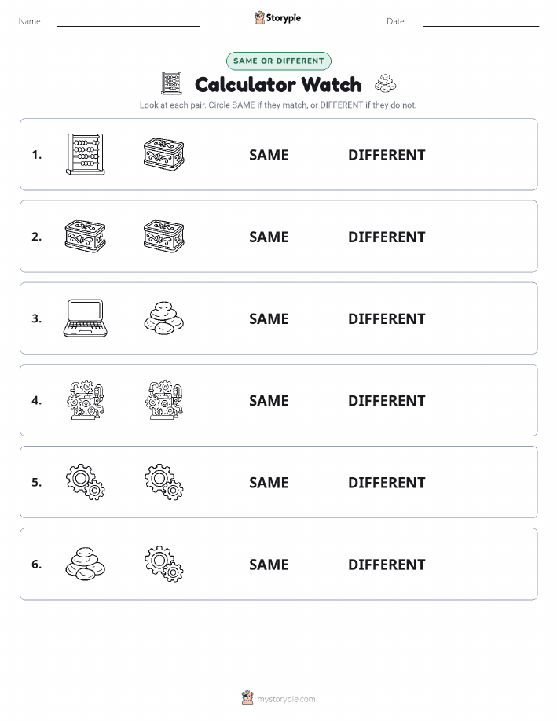Choose SAME for pair 2
Image resolution: width=557 pixels, height=721 pixels.
[269, 237]
